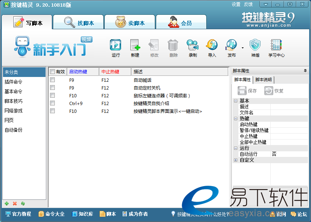
Task: Open 官方教程 in the bottom bar
Action: tap(18, 214)
